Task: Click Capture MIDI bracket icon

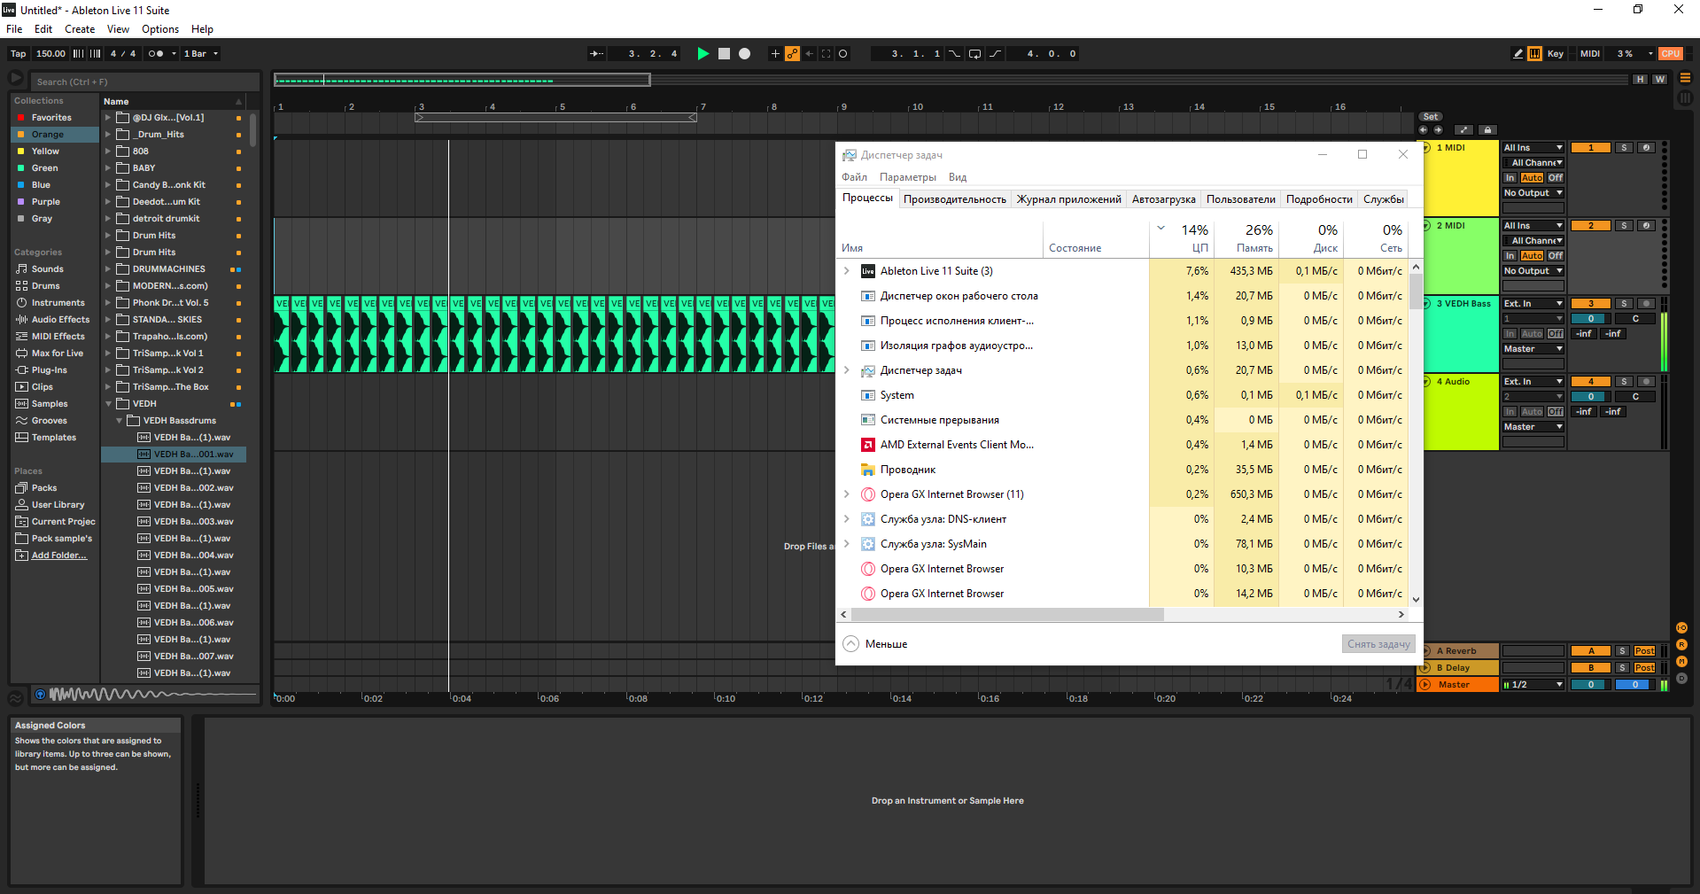Action: [x=827, y=54]
